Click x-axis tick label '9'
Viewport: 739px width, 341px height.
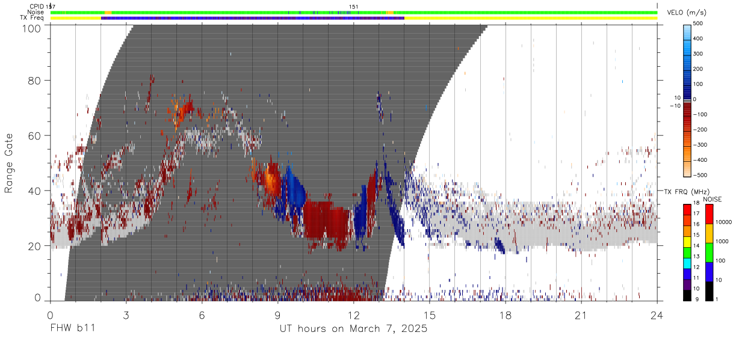[277, 315]
